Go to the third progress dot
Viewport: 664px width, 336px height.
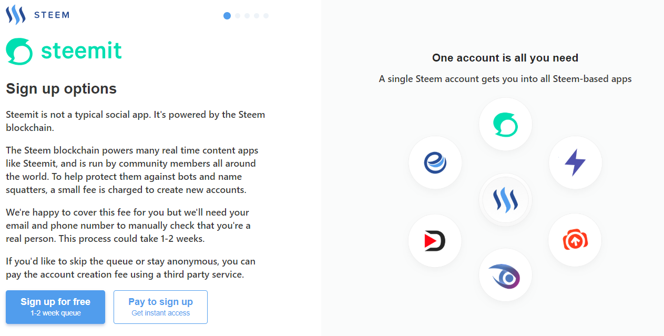(247, 16)
